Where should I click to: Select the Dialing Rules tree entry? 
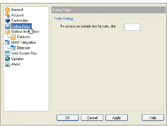coord(21,26)
